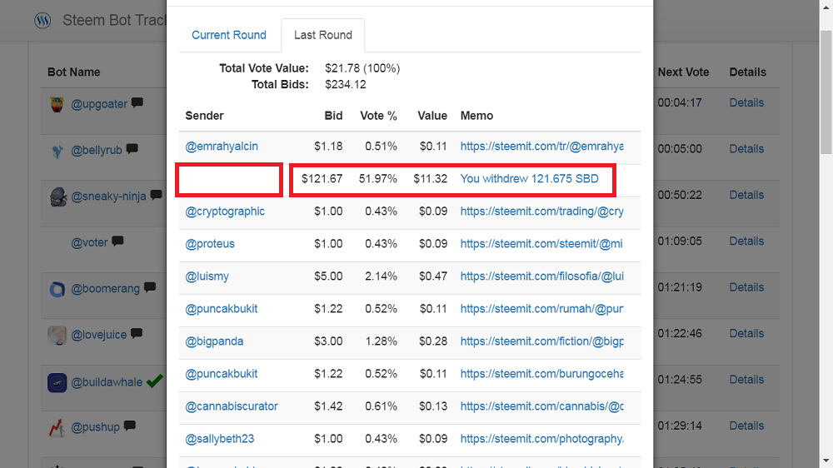This screenshot has width=833, height=468.
Task: Open Details for the 01:24:55 row
Action: [746, 380]
